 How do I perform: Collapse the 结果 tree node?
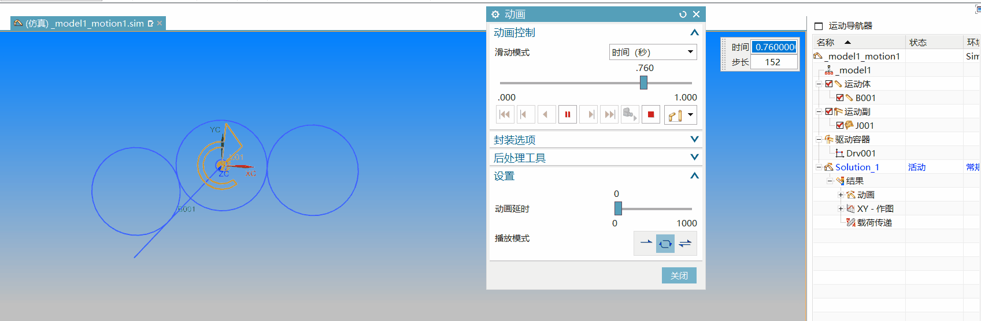[830, 181]
